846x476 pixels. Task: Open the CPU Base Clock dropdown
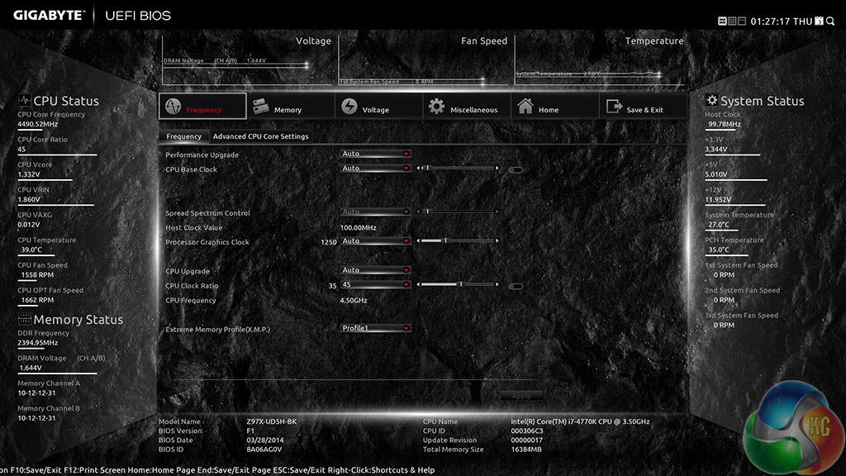(x=376, y=169)
